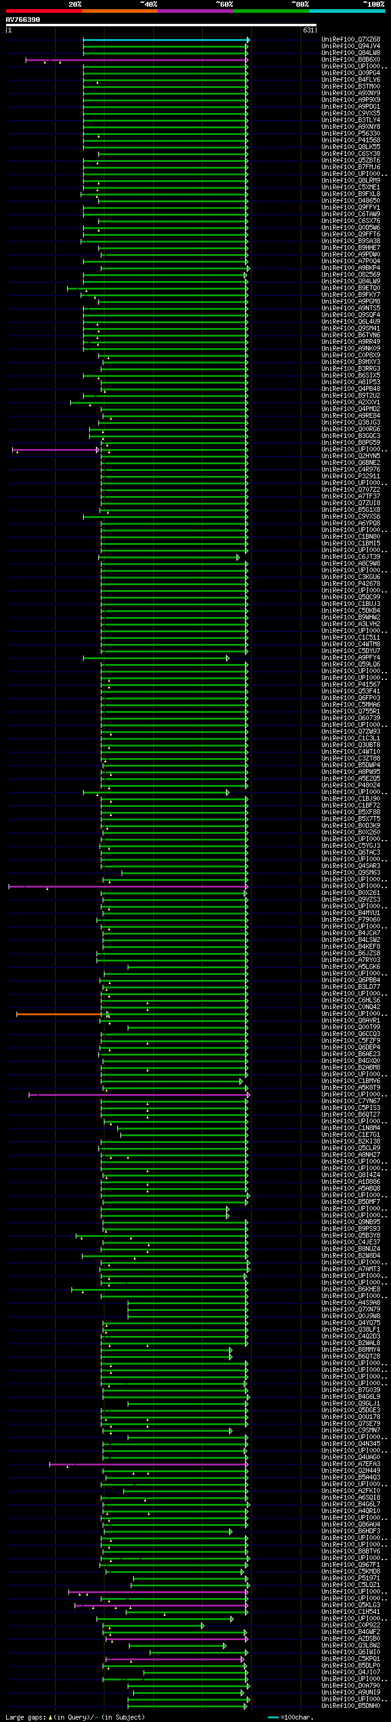Screen dimensions: 391x1722
Task: Click hit label UniRef100_C6SX76
Action: tap(351, 221)
